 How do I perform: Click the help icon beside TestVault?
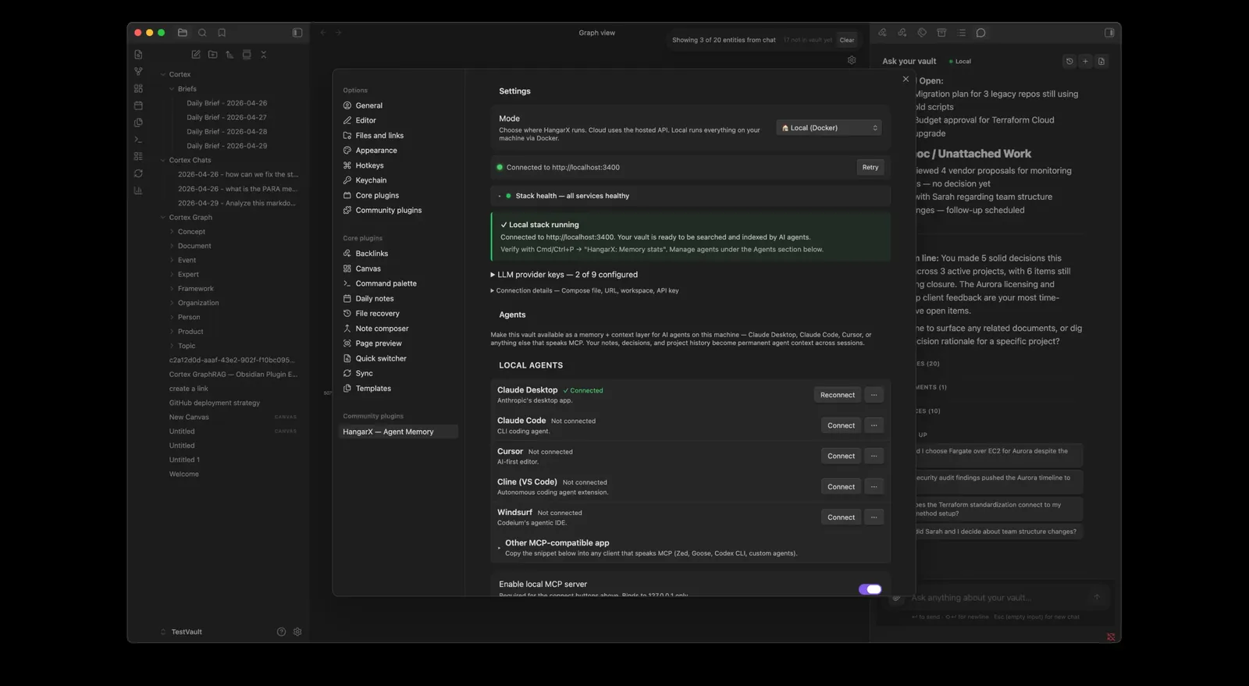(281, 632)
